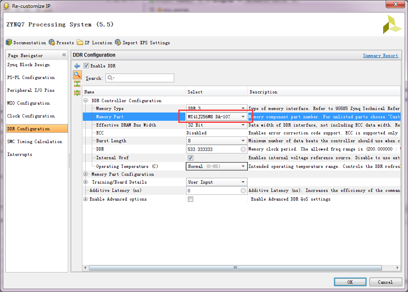
Task: Click the Import XPS Settings label
Action: (146, 43)
